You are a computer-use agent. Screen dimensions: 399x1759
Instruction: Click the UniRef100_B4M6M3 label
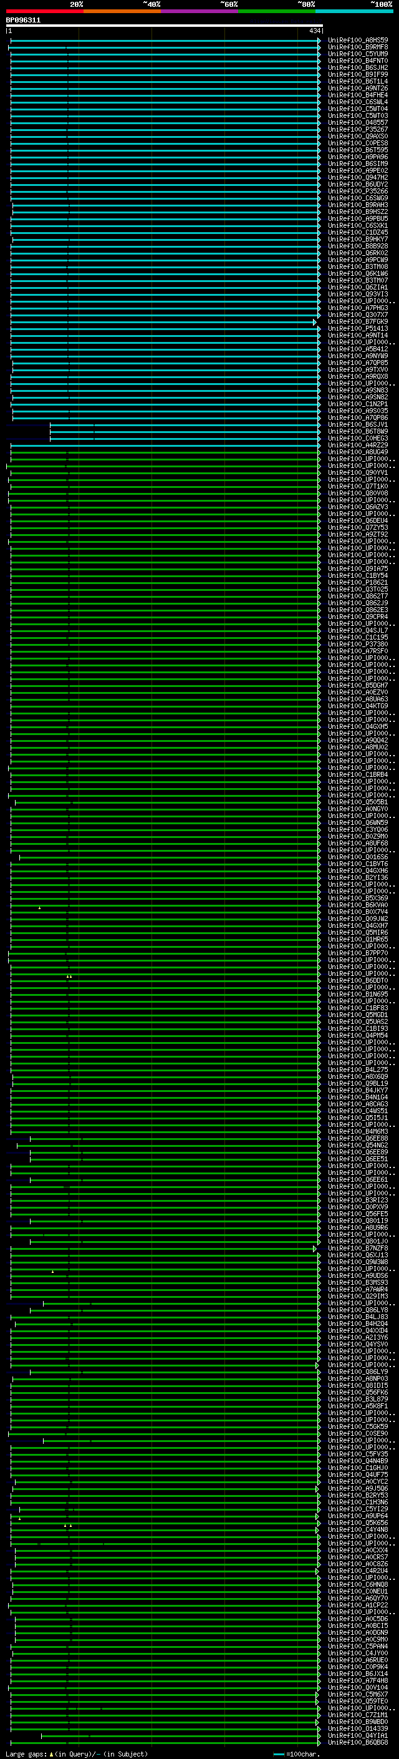[x=358, y=1131]
